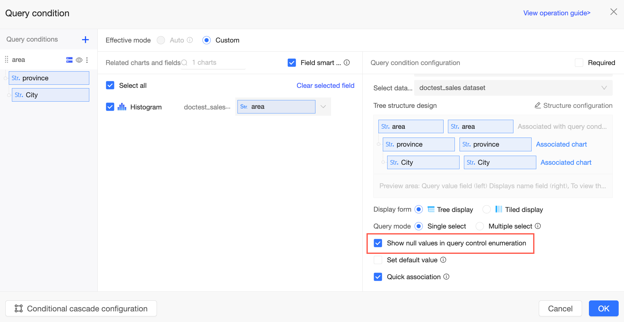Screen dimensions: 624x322
Task: Toggle the Select all checkbox
Action: tap(110, 85)
